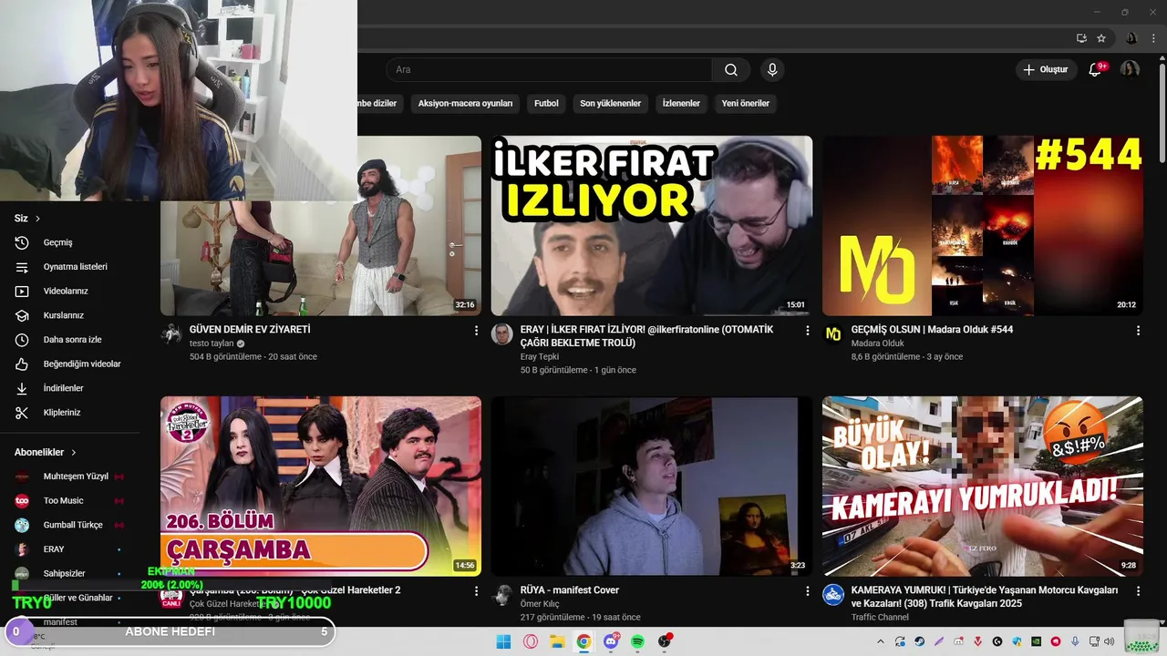Select the Aksiyon-macera oyunları filter chip
Image resolution: width=1167 pixels, height=656 pixels.
465,104
